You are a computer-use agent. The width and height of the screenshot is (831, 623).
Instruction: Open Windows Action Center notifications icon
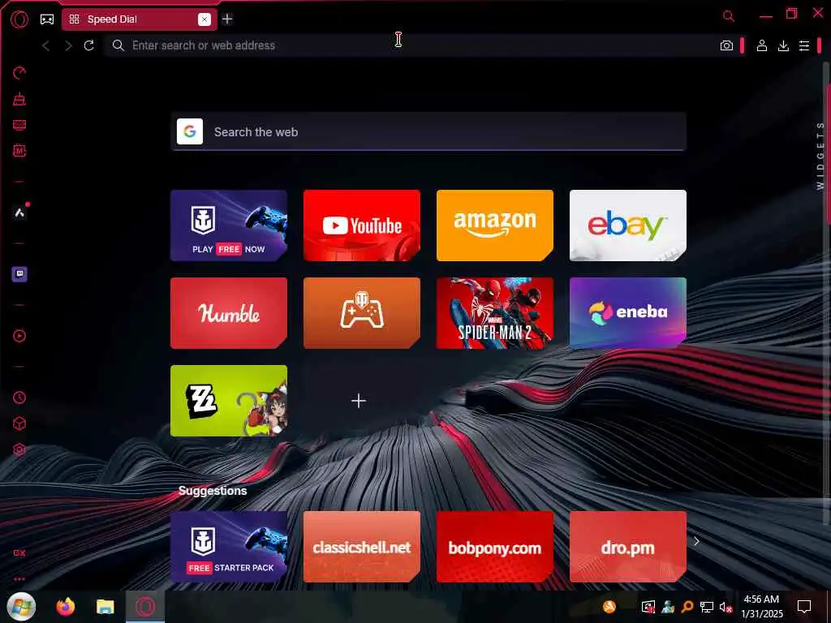coord(804,607)
